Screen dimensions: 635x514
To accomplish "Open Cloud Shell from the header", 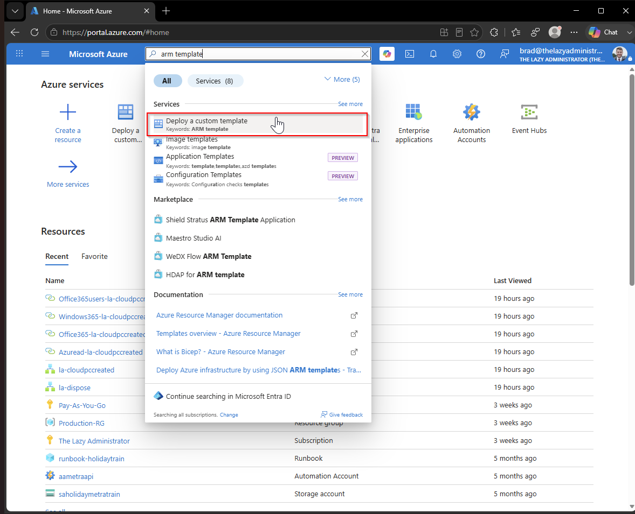I will 410,54.
